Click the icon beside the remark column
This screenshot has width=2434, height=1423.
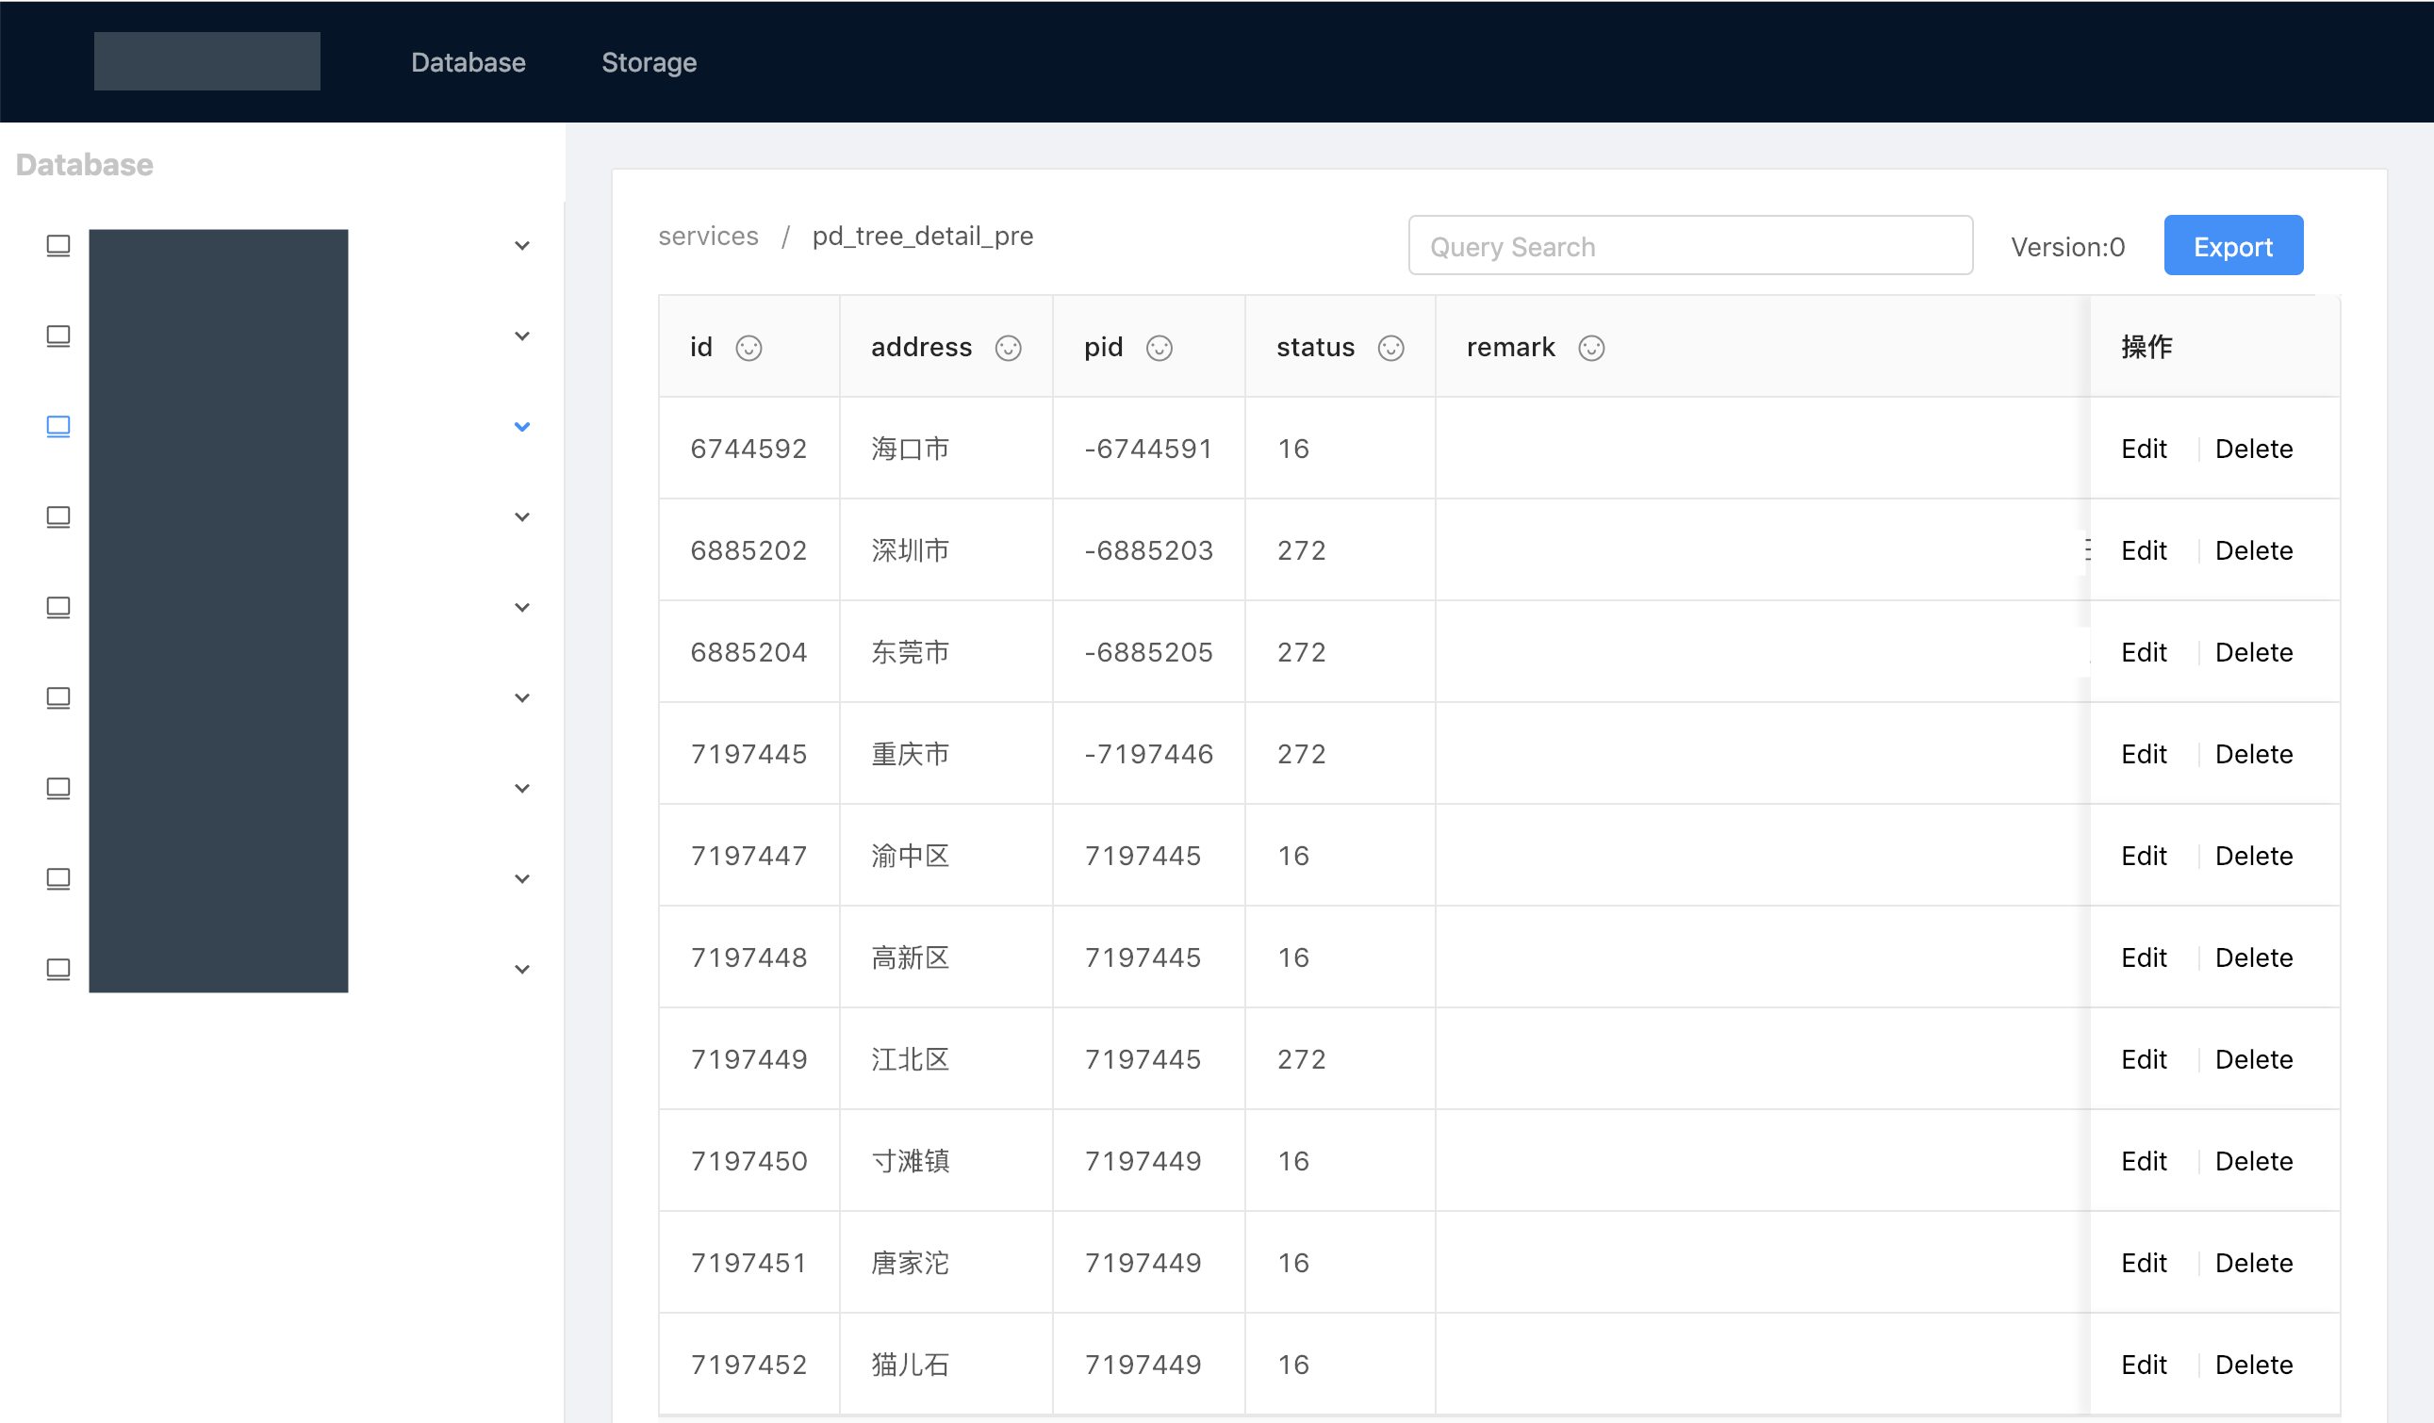[1592, 348]
